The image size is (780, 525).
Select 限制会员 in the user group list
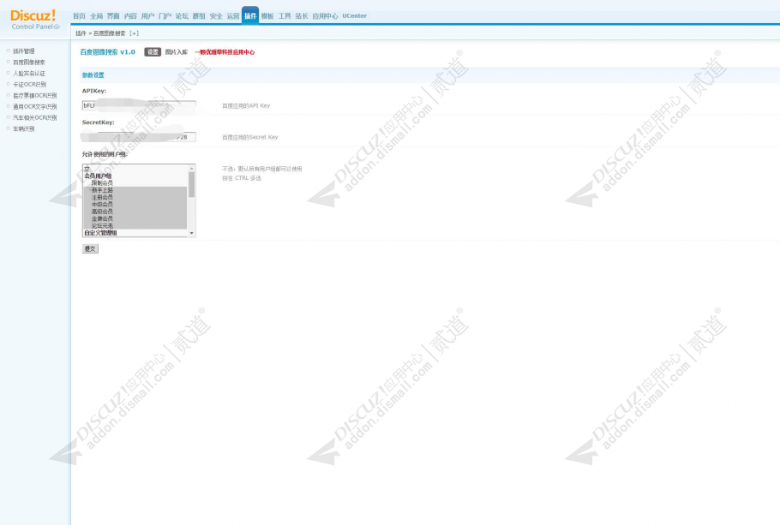(135, 183)
